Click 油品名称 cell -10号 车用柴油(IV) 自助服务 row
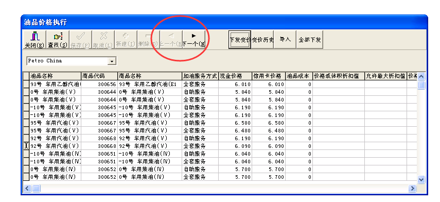Image resolution: width=440 pixels, height=202 pixels. tap(55, 154)
